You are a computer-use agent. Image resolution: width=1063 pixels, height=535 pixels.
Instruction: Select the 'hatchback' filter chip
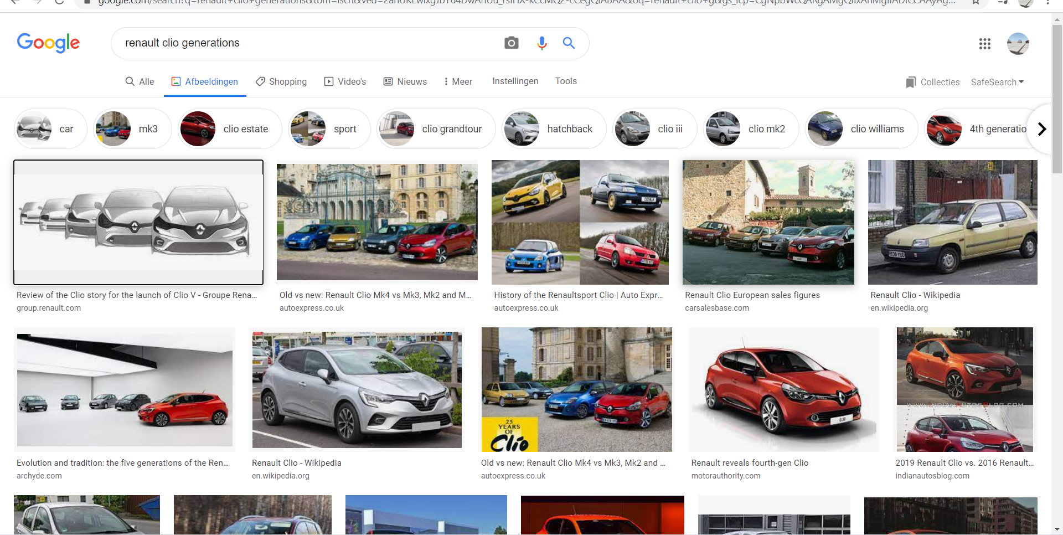[554, 129]
